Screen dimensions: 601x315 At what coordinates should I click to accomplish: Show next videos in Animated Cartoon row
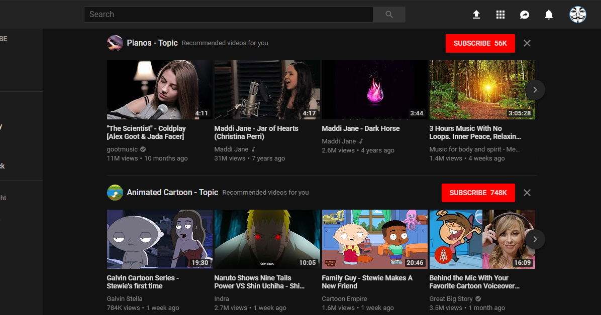(535, 239)
